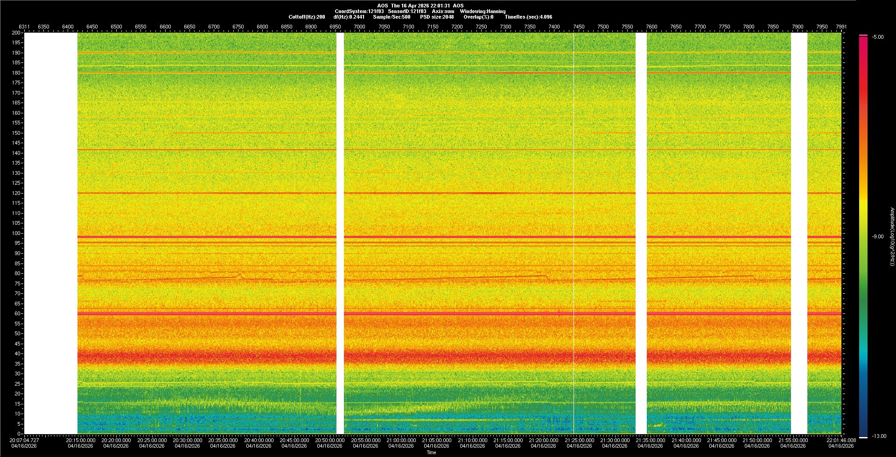This screenshot has height=457, width=896.
Task: Click the -13.00 color scale minimum label
Action: pos(879,436)
